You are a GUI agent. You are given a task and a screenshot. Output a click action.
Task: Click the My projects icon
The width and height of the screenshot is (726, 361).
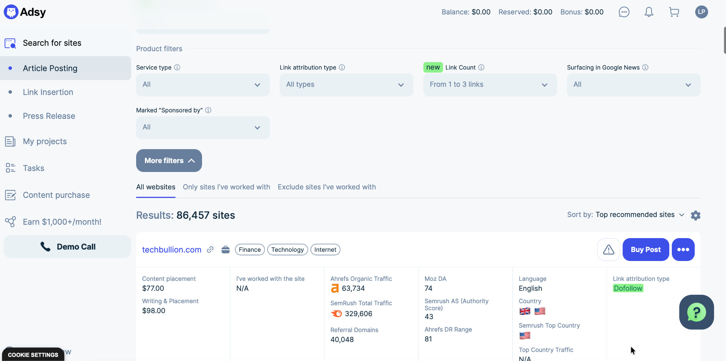(x=10, y=141)
